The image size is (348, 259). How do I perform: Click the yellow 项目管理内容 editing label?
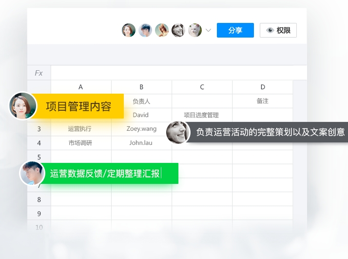pos(78,106)
